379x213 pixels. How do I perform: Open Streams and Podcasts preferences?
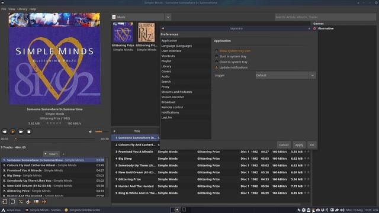point(185,92)
